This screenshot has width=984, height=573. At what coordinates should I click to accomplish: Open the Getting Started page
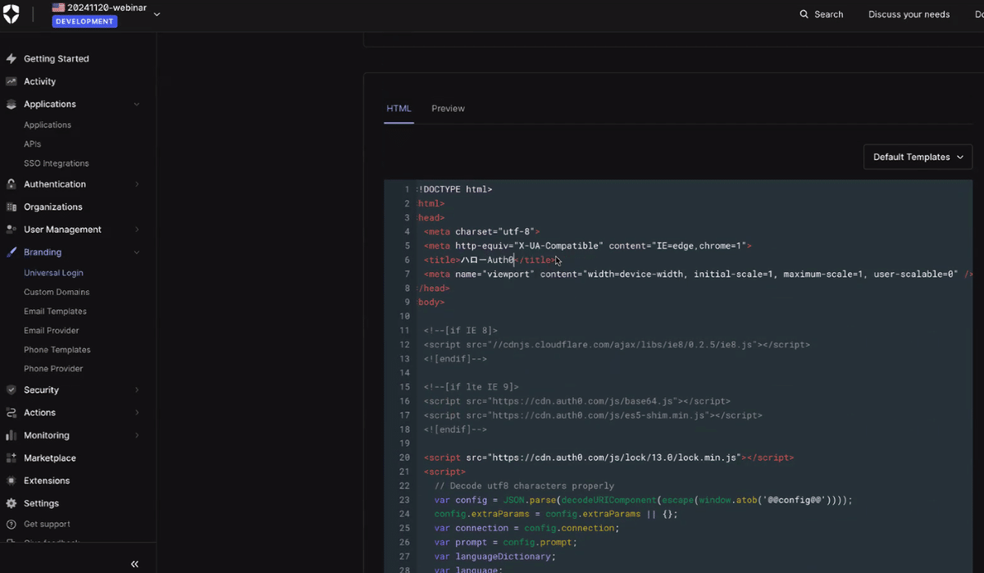[x=57, y=59]
